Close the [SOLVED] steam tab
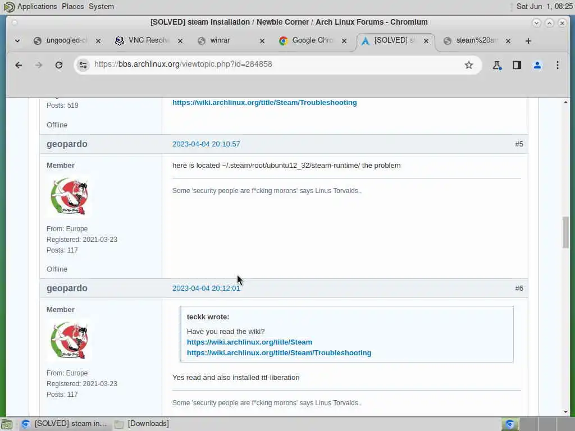 click(426, 41)
